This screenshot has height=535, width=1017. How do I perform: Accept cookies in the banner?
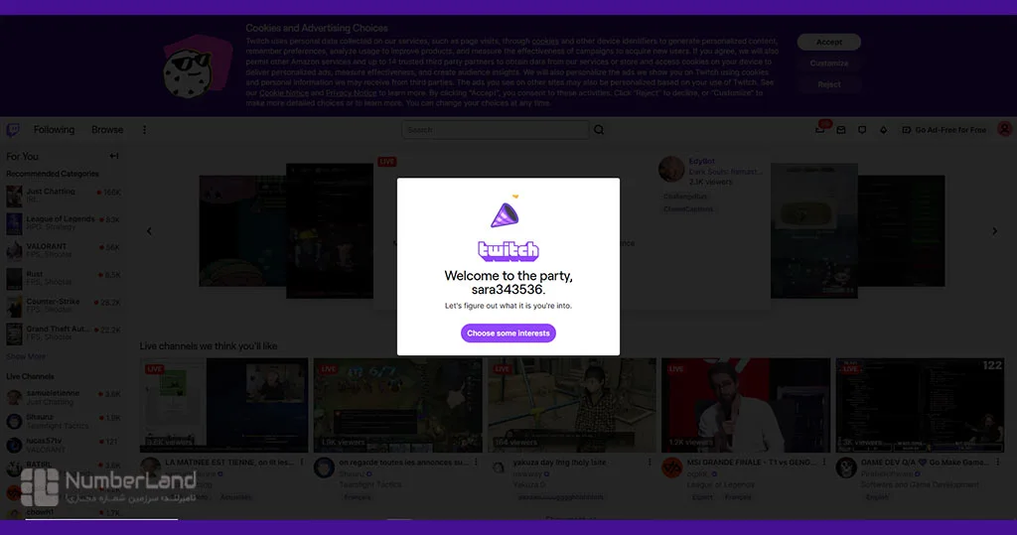tap(829, 42)
